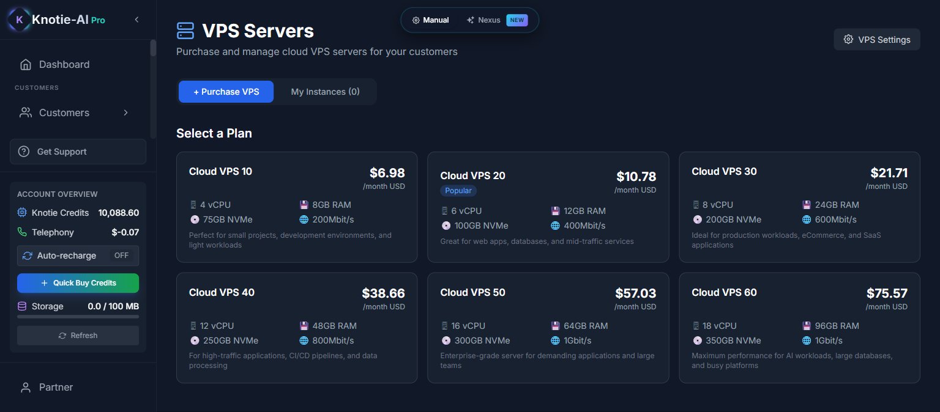
Task: Click the Get Support button
Action: [78, 152]
